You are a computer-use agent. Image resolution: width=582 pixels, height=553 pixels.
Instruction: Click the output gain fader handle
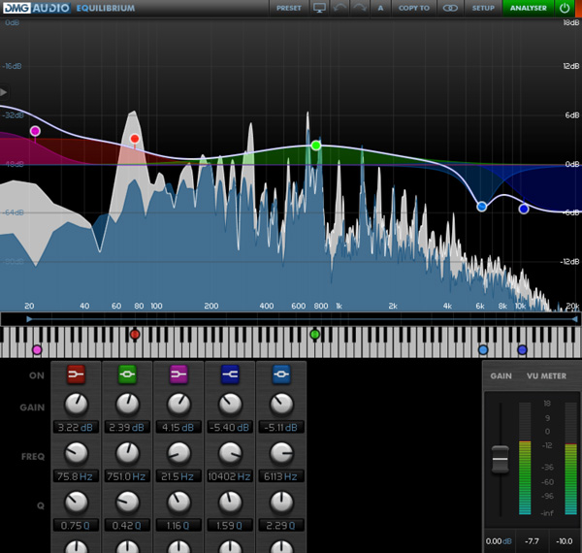point(500,459)
